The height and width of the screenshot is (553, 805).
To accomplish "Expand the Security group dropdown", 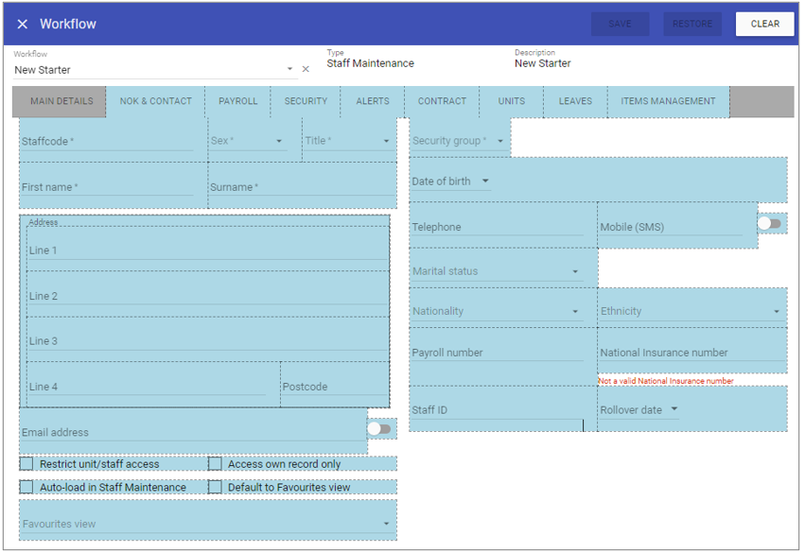I will pos(500,142).
